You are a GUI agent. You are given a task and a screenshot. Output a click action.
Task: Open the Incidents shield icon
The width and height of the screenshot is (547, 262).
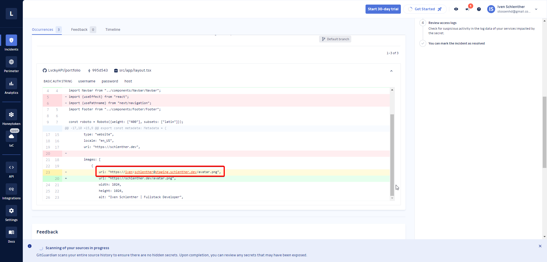pos(11,40)
